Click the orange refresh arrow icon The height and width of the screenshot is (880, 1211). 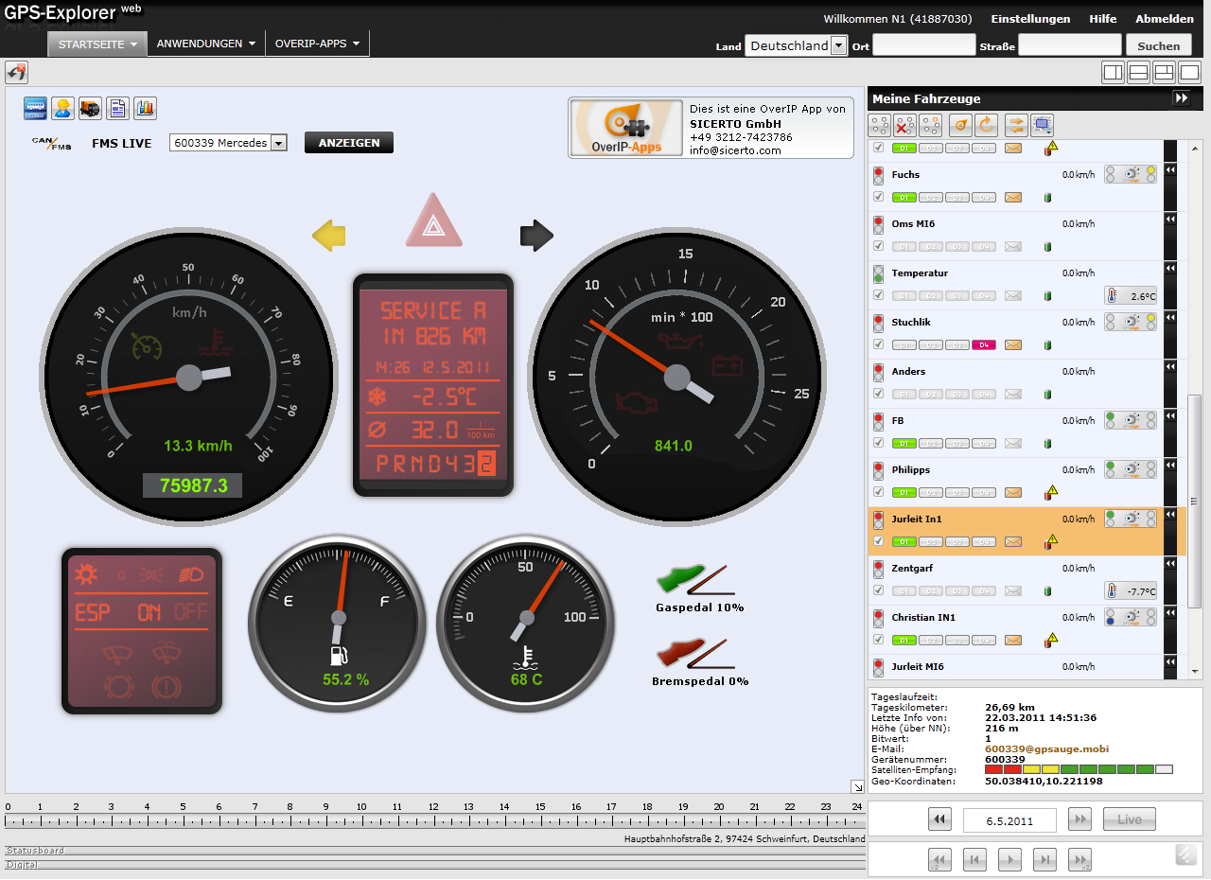(x=987, y=125)
